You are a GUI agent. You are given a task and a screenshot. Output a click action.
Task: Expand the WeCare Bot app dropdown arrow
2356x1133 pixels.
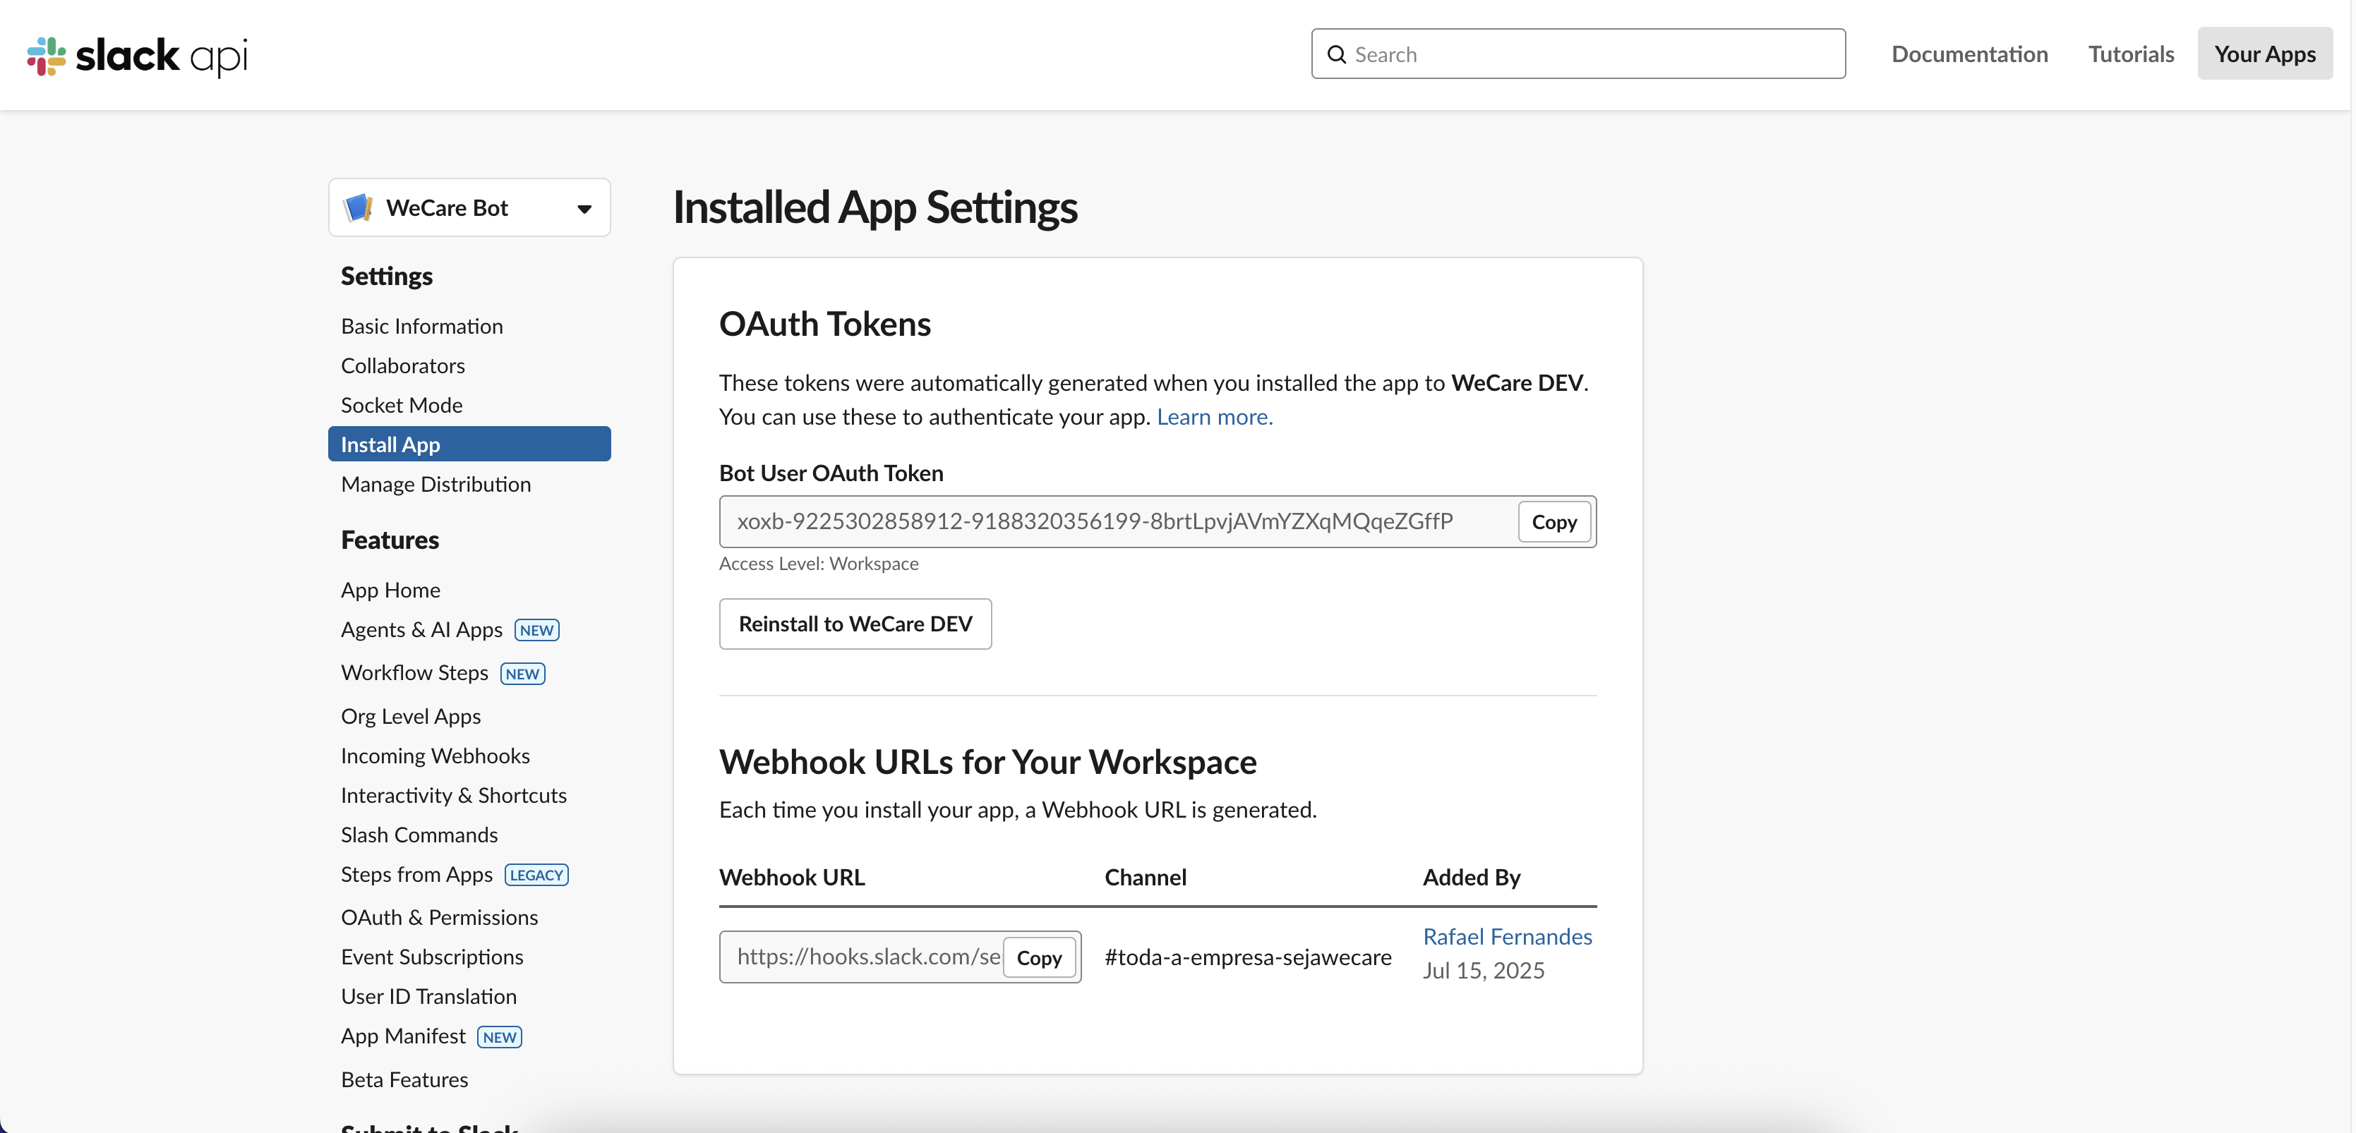pos(584,209)
